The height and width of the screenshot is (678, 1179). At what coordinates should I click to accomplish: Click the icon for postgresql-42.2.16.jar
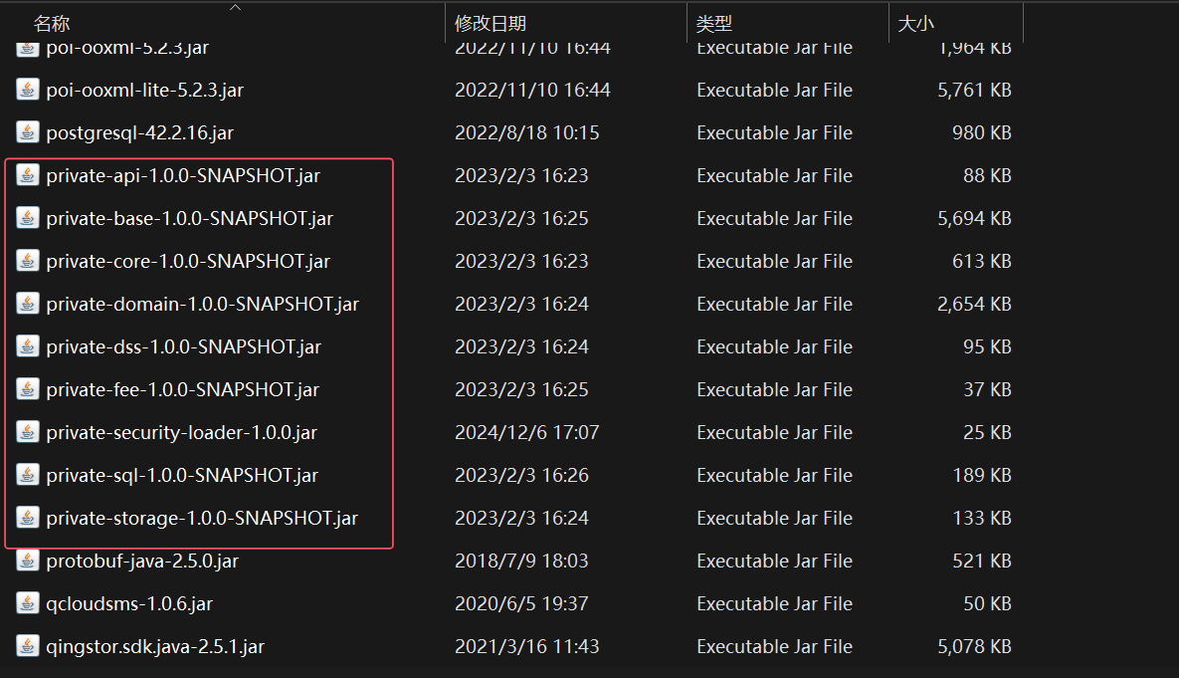point(28,132)
